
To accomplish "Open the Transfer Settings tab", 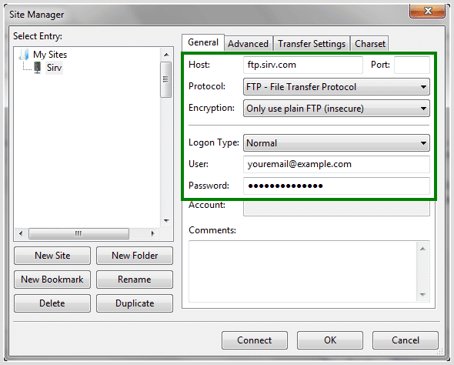I will coord(312,44).
